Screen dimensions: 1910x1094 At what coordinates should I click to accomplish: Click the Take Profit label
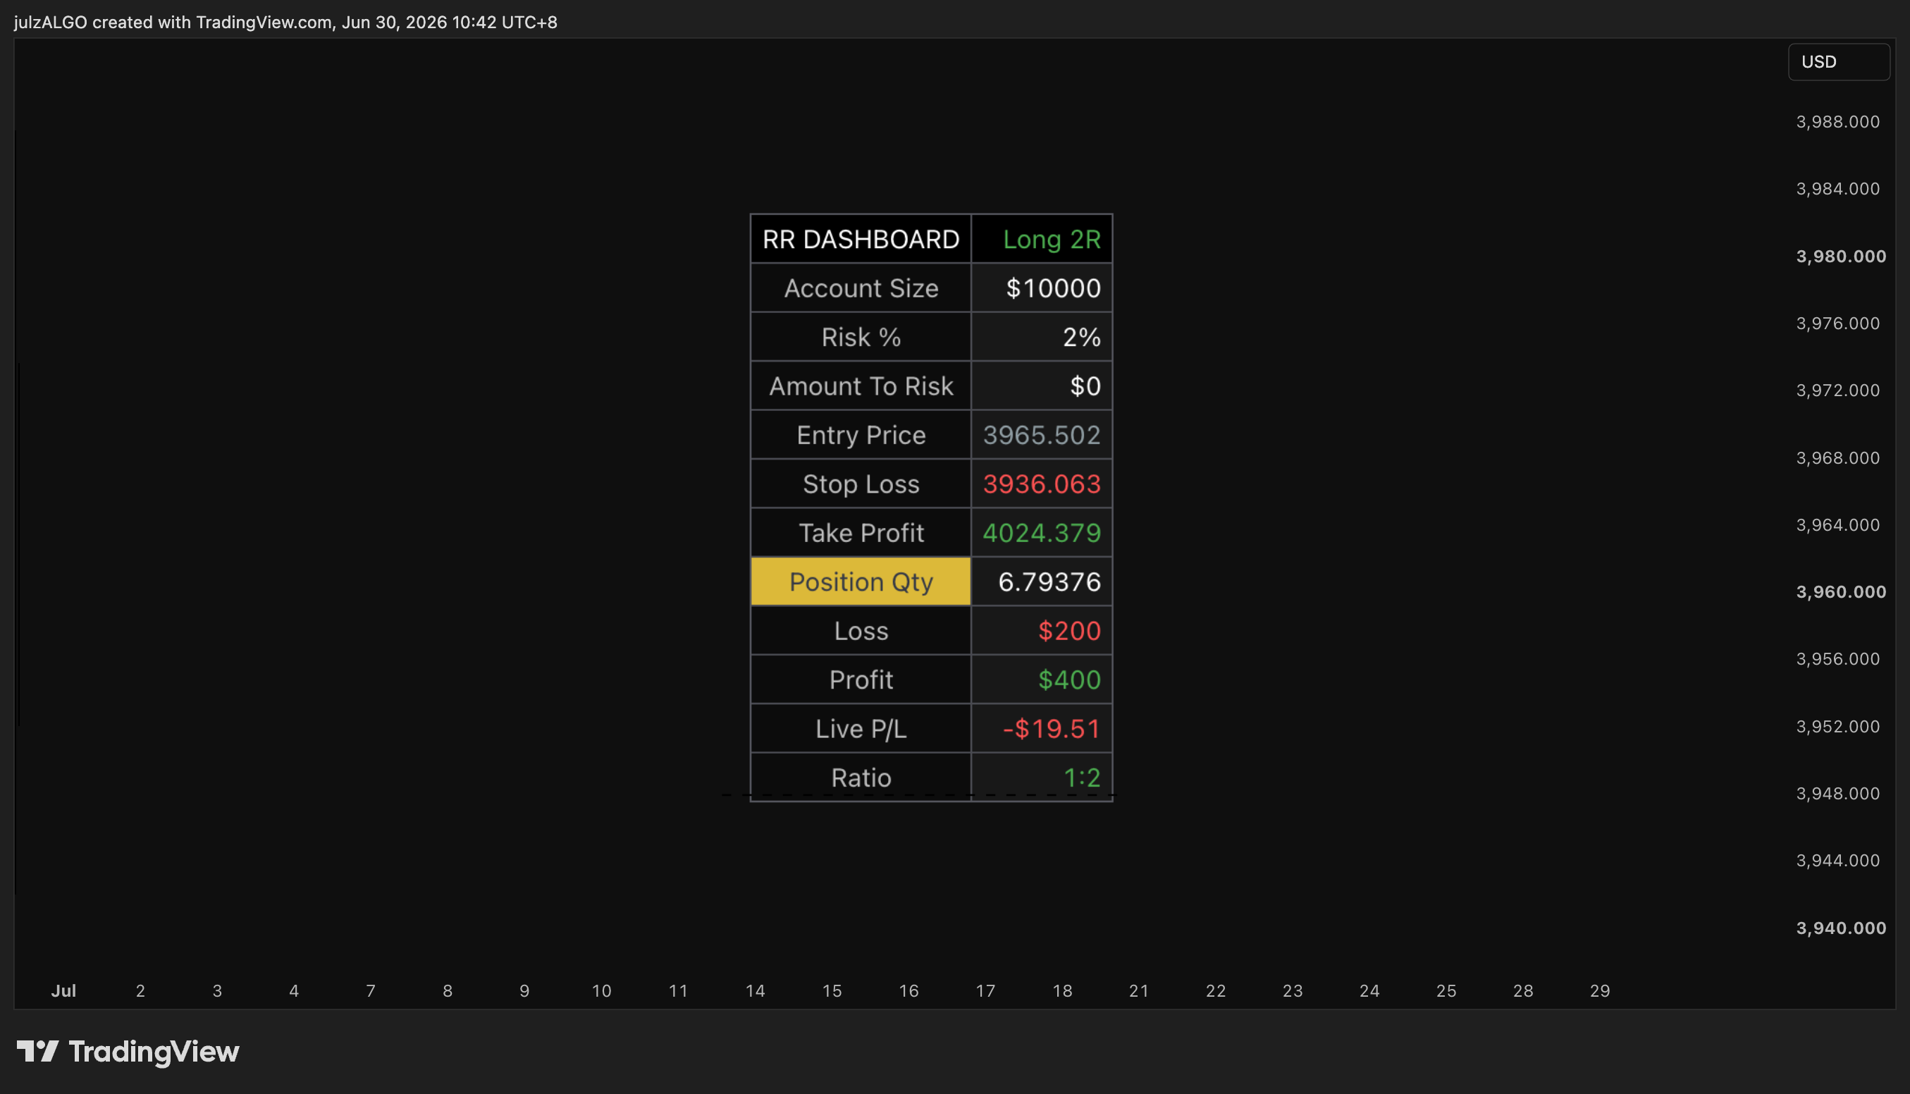pos(861,532)
